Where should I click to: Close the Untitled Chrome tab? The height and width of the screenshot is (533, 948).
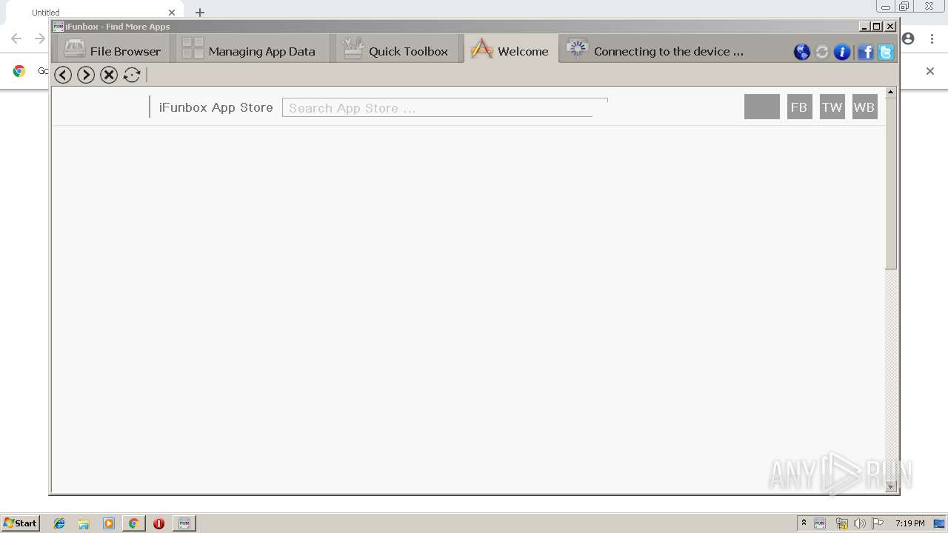click(172, 12)
